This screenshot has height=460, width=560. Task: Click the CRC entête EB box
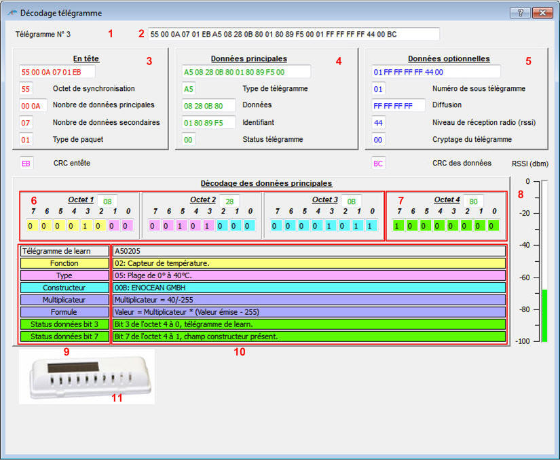pos(26,163)
